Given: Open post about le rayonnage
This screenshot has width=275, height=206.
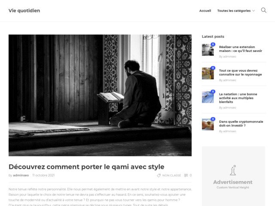Looking at the screenshot, I should coord(240,73).
